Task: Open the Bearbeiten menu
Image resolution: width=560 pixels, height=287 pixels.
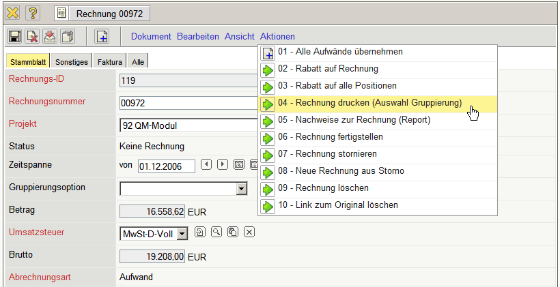Action: click(198, 36)
